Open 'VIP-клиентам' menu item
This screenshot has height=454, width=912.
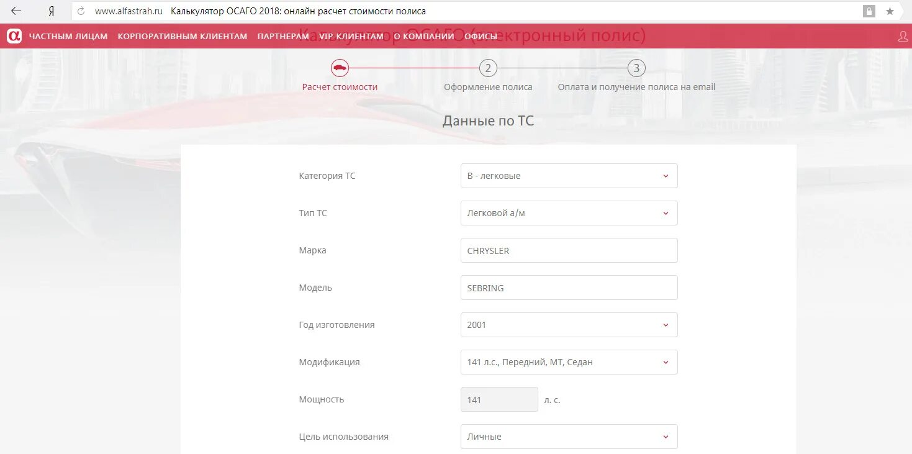click(351, 37)
